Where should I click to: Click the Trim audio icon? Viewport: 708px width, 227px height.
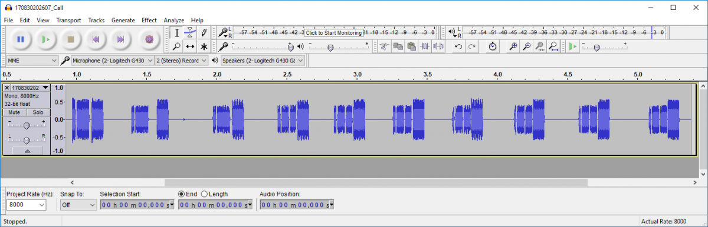[424, 46]
